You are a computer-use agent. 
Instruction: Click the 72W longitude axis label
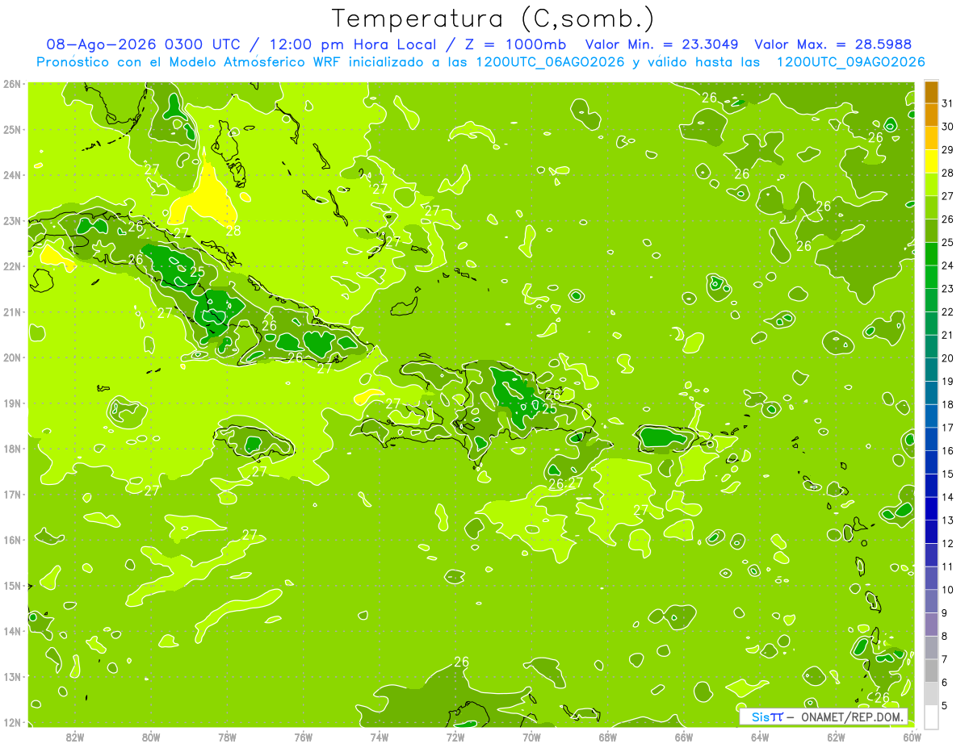click(455, 737)
